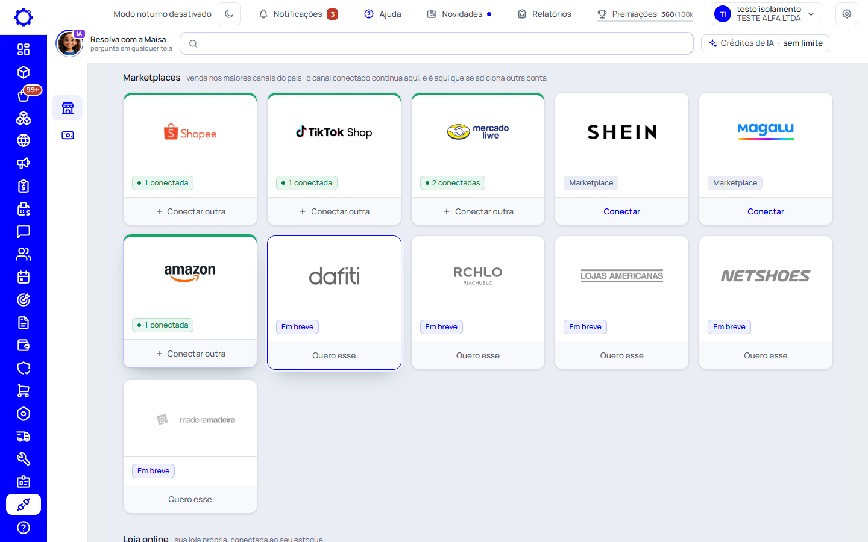868x542 pixels.
Task: Click the shopping cart icon in sidebar
Action: (x=24, y=391)
